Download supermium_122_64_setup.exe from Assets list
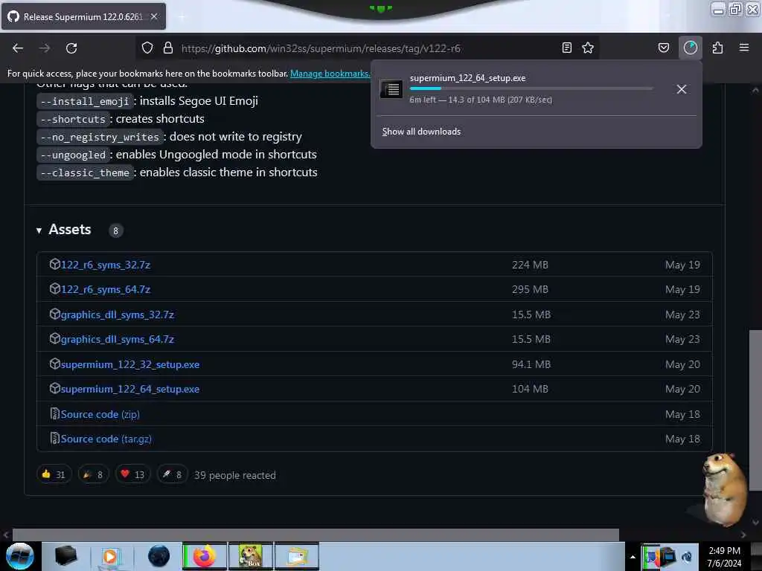762x571 pixels. 130,390
